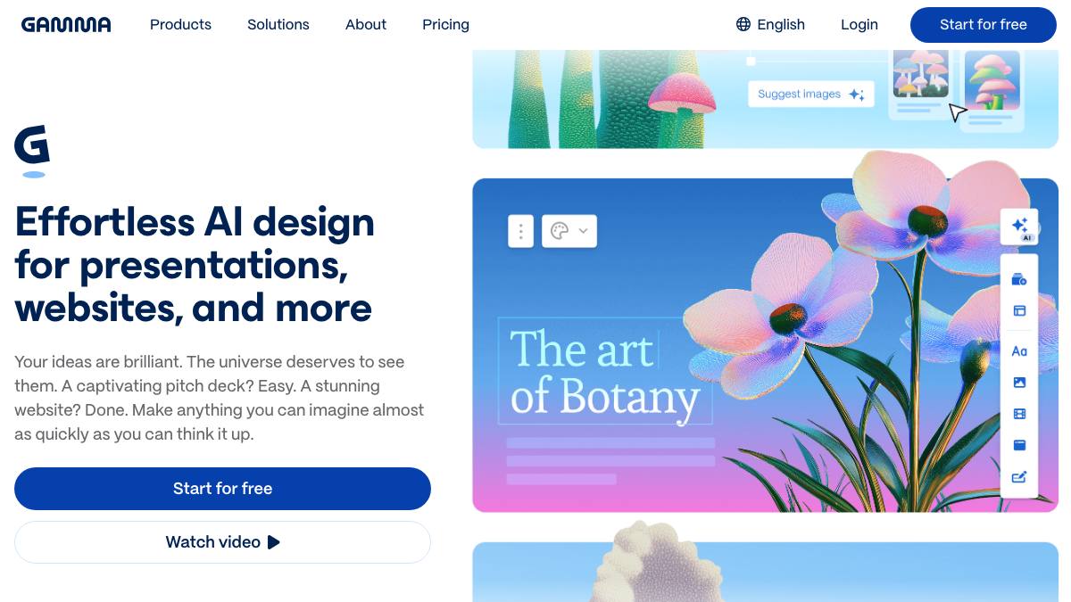1071x602 pixels.
Task: Open the English language selector
Action: pos(770,25)
